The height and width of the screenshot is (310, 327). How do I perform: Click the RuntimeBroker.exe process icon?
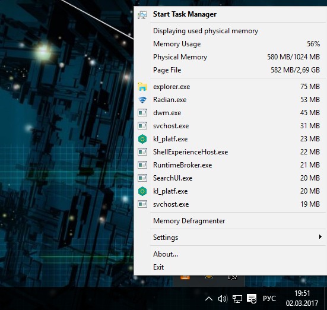click(x=142, y=165)
